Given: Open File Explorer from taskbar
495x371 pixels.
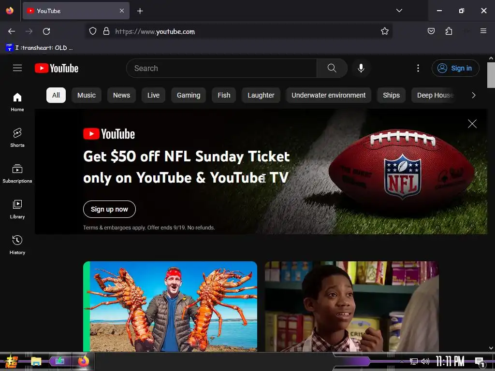Looking at the screenshot, I should (36, 361).
